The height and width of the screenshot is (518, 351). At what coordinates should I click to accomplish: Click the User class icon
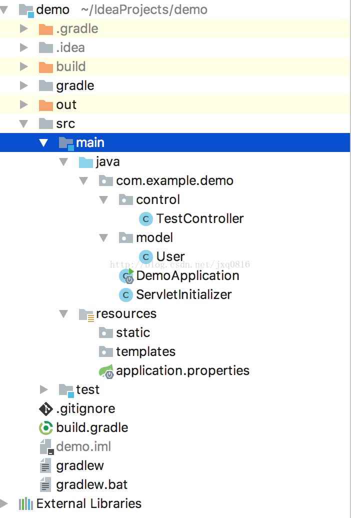[x=145, y=257]
